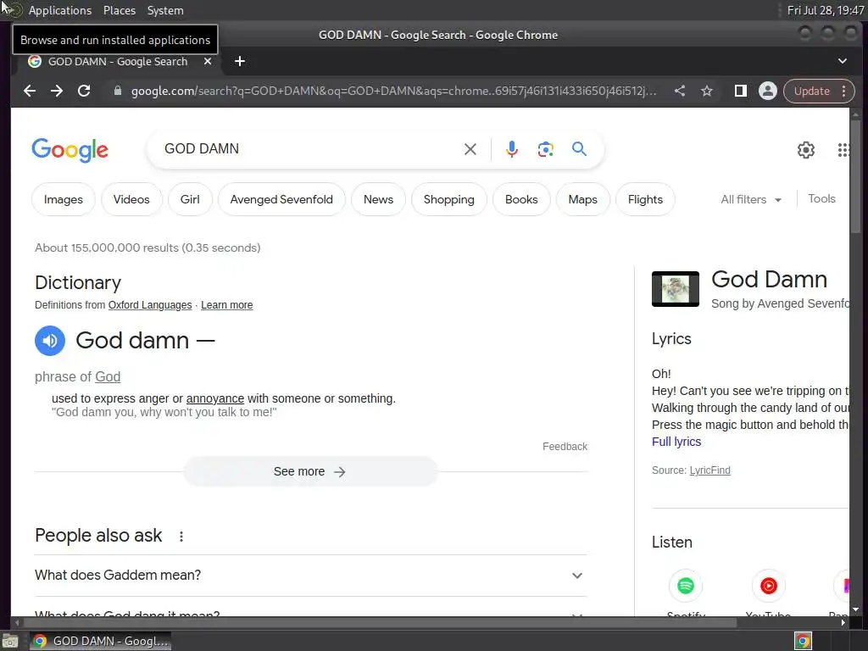Share this page from address bar
Viewport: 868px width, 651px height.
point(680,91)
